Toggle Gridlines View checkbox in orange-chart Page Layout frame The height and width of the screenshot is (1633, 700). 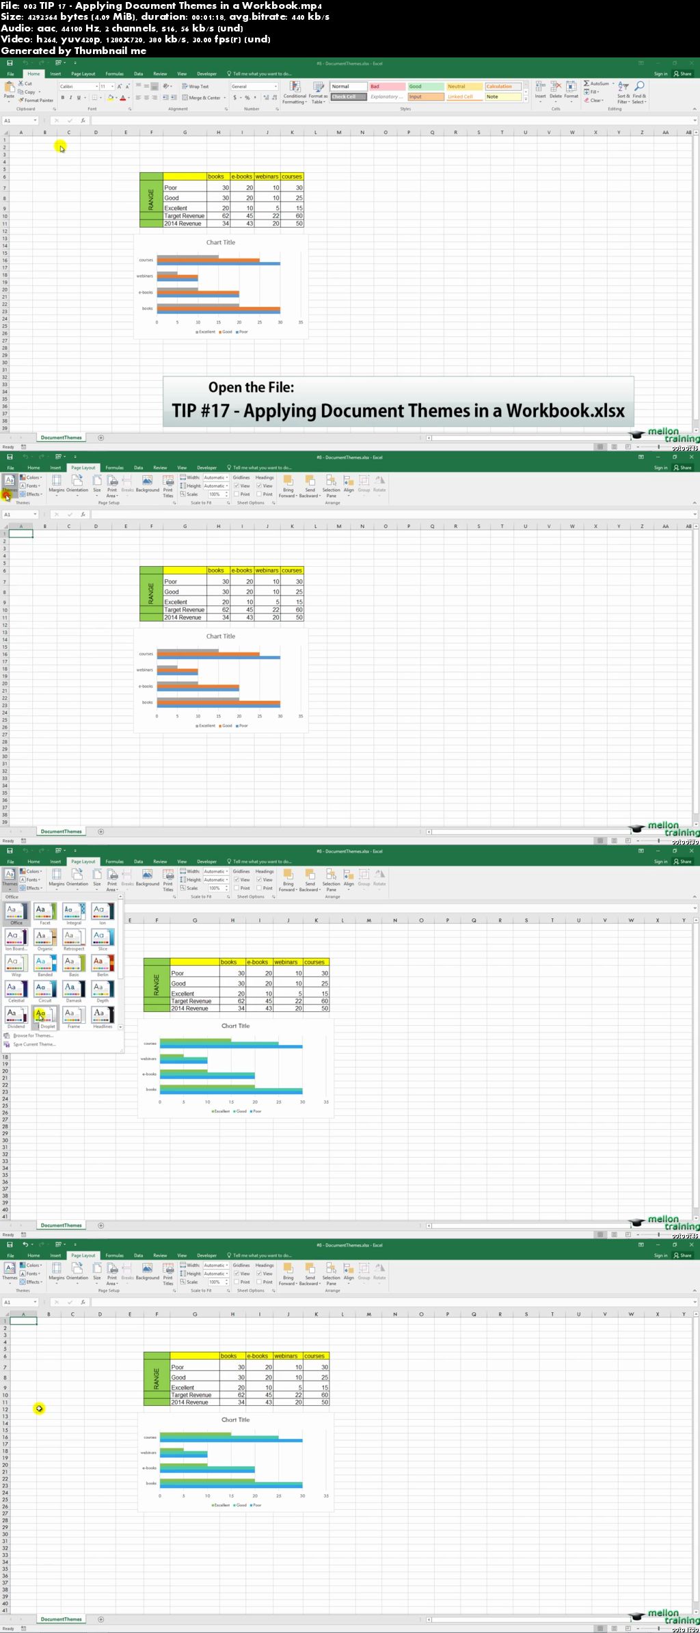[x=237, y=486]
